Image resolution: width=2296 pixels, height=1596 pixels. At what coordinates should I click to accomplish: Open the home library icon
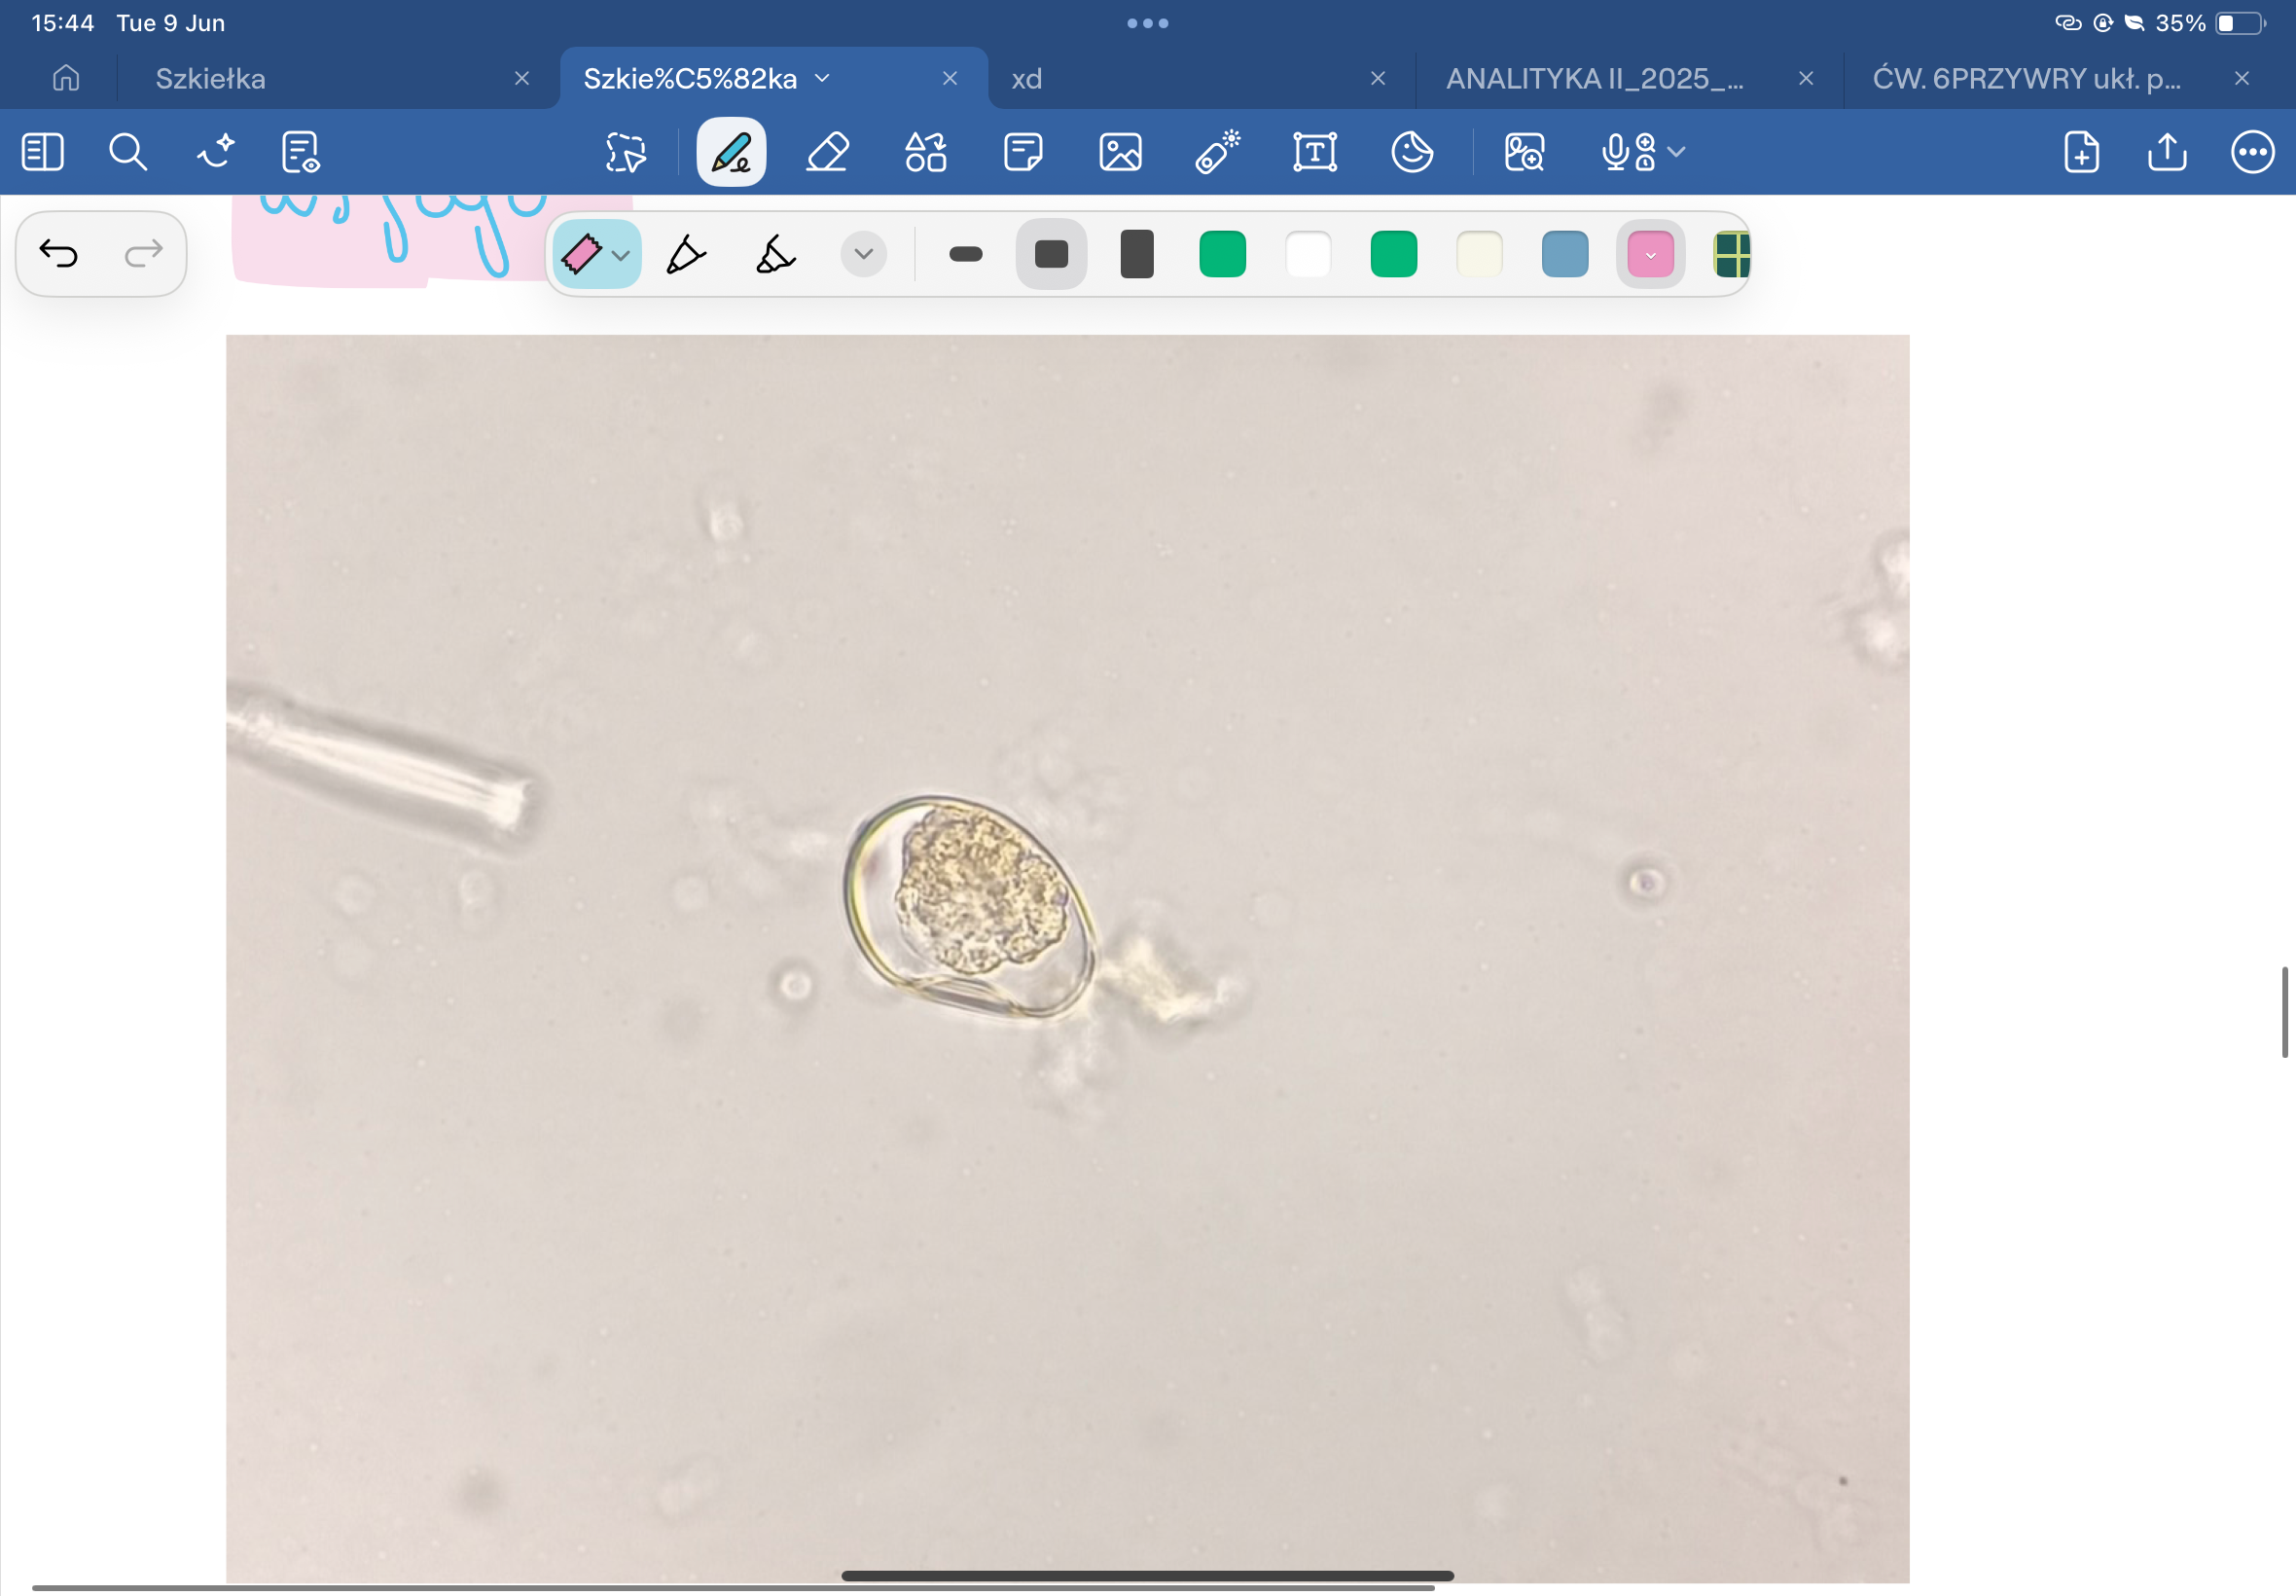tap(66, 78)
